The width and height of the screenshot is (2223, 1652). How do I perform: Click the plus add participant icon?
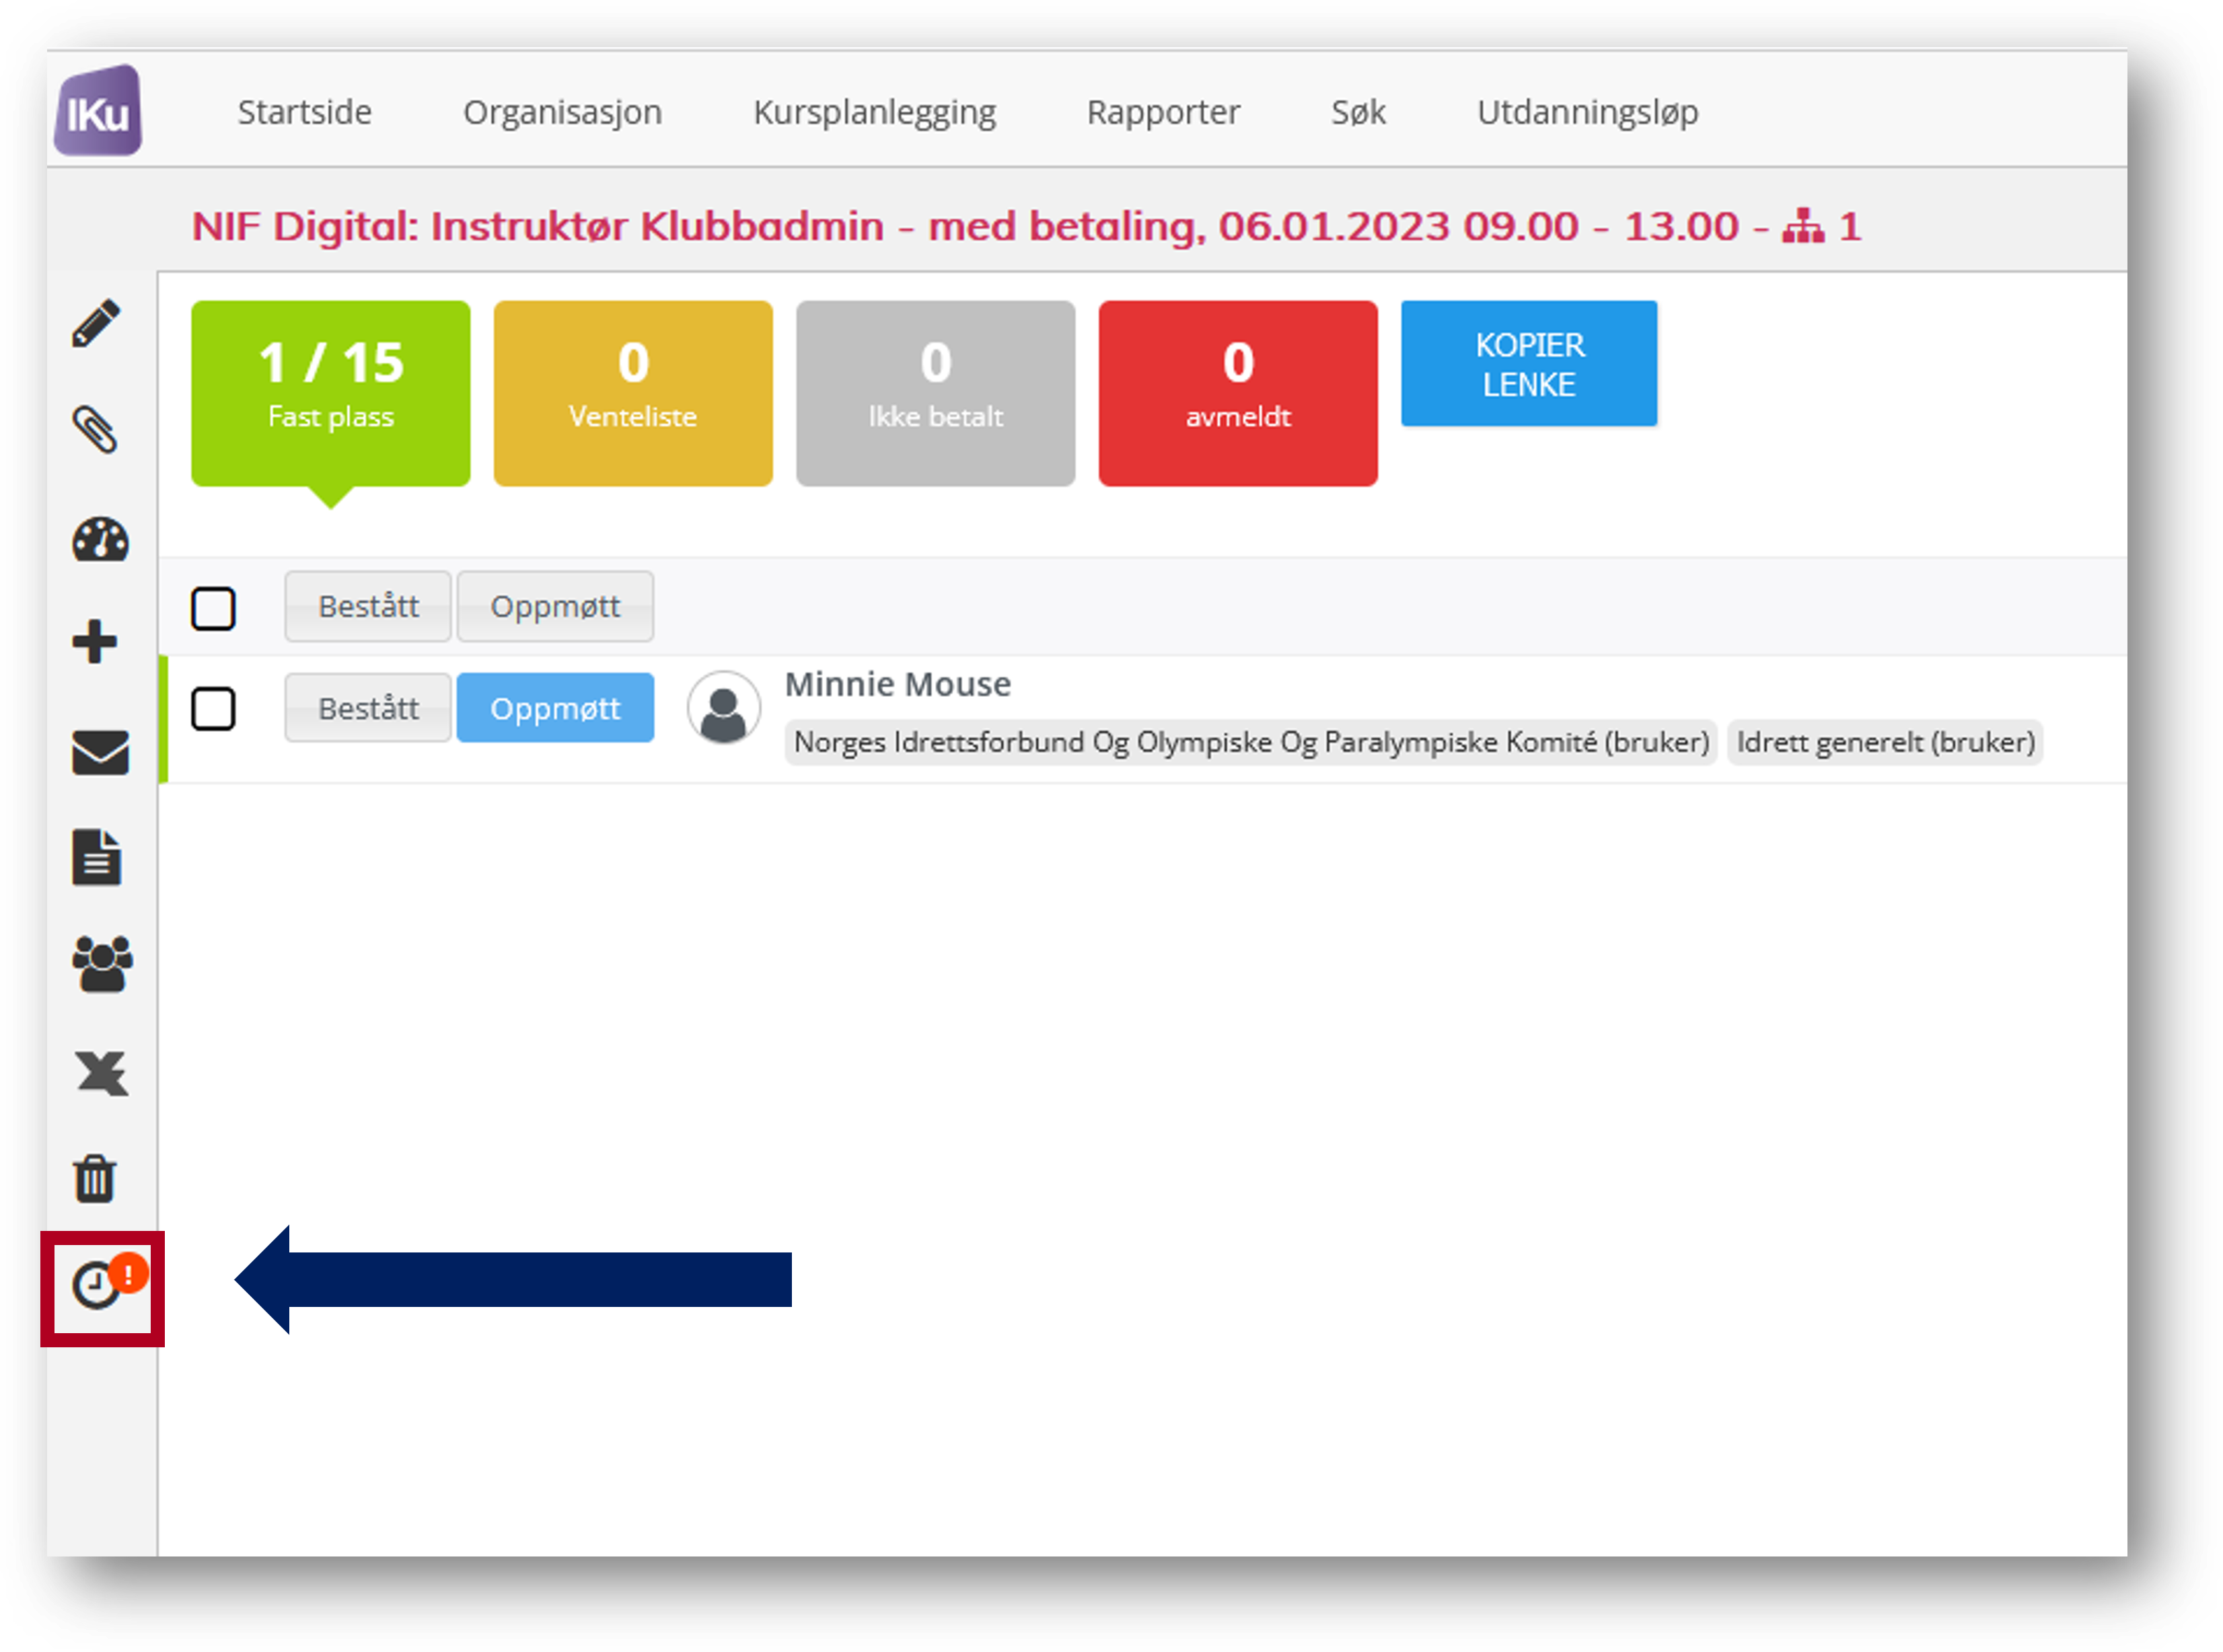[x=95, y=642]
